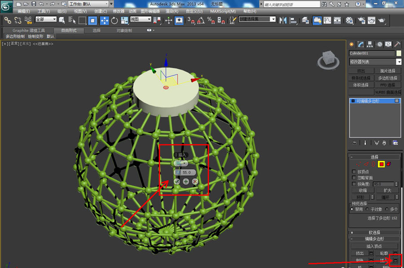Collapse the 选择 rollout
The height and width of the screenshot is (268, 404).
(374, 157)
